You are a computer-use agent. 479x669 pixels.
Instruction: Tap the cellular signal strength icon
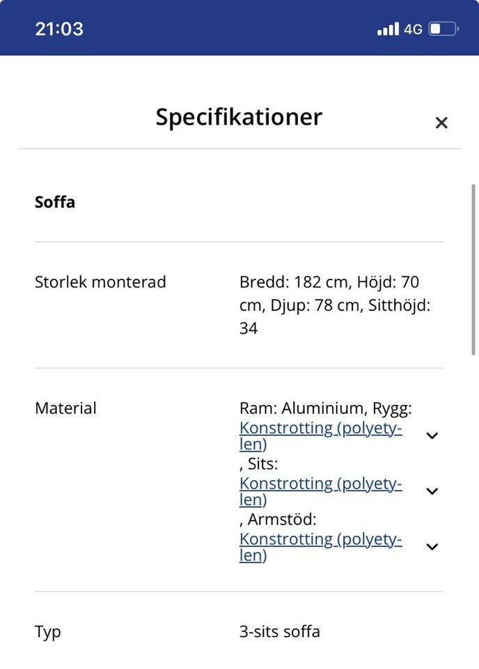click(x=388, y=29)
